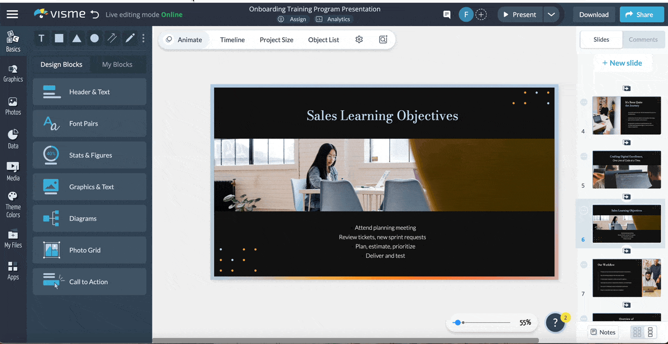Select the Text tool in Basics toolbar

41,38
